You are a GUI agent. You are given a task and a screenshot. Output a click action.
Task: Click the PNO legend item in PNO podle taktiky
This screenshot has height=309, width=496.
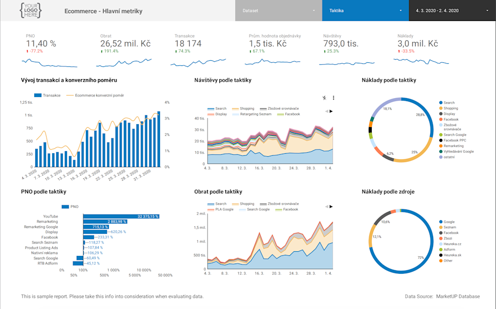[x=70, y=207]
